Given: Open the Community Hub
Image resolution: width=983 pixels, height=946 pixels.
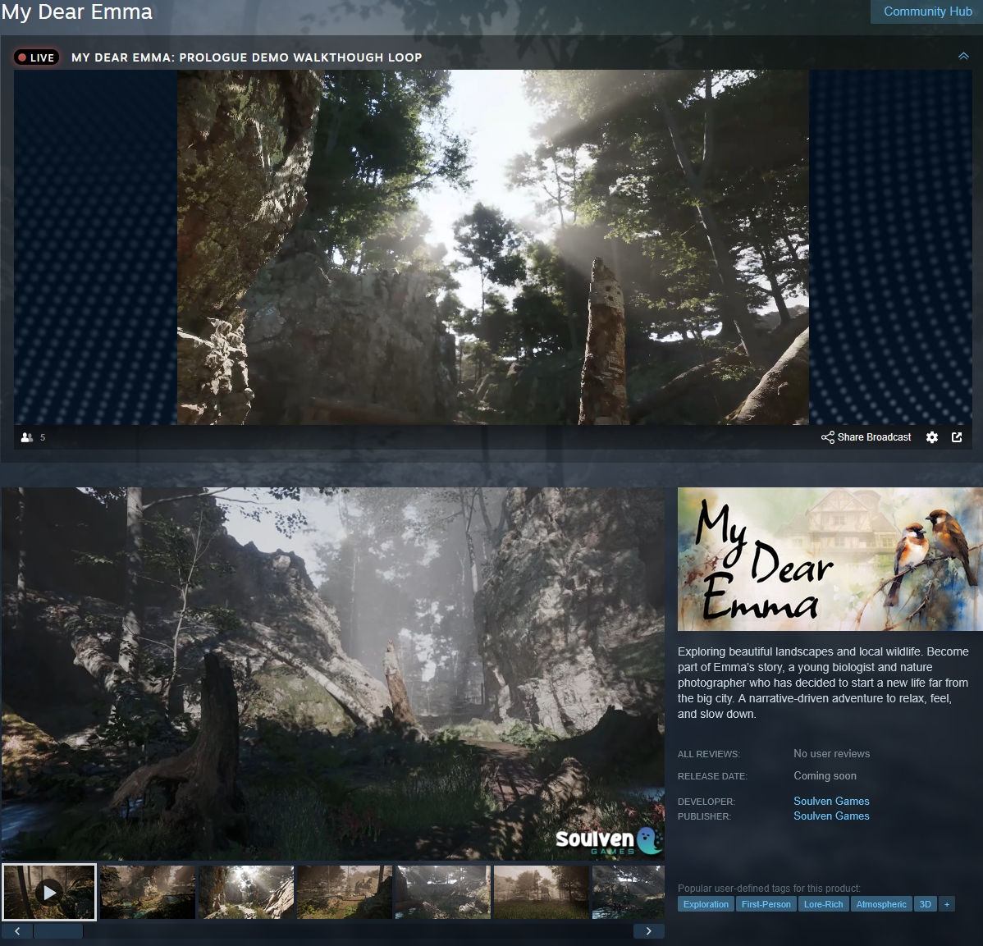Looking at the screenshot, I should [927, 11].
